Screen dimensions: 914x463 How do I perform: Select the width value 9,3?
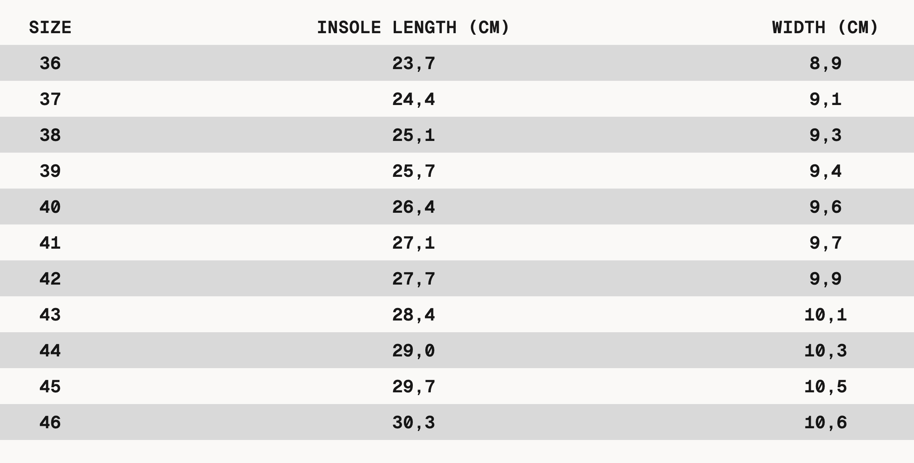[825, 135]
